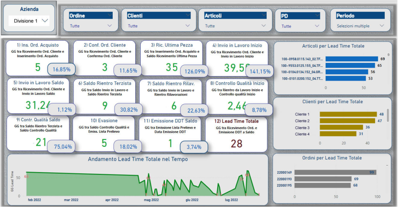Click the 126,09% percentage badge
The height and width of the screenshot is (207, 398).
tap(194, 71)
